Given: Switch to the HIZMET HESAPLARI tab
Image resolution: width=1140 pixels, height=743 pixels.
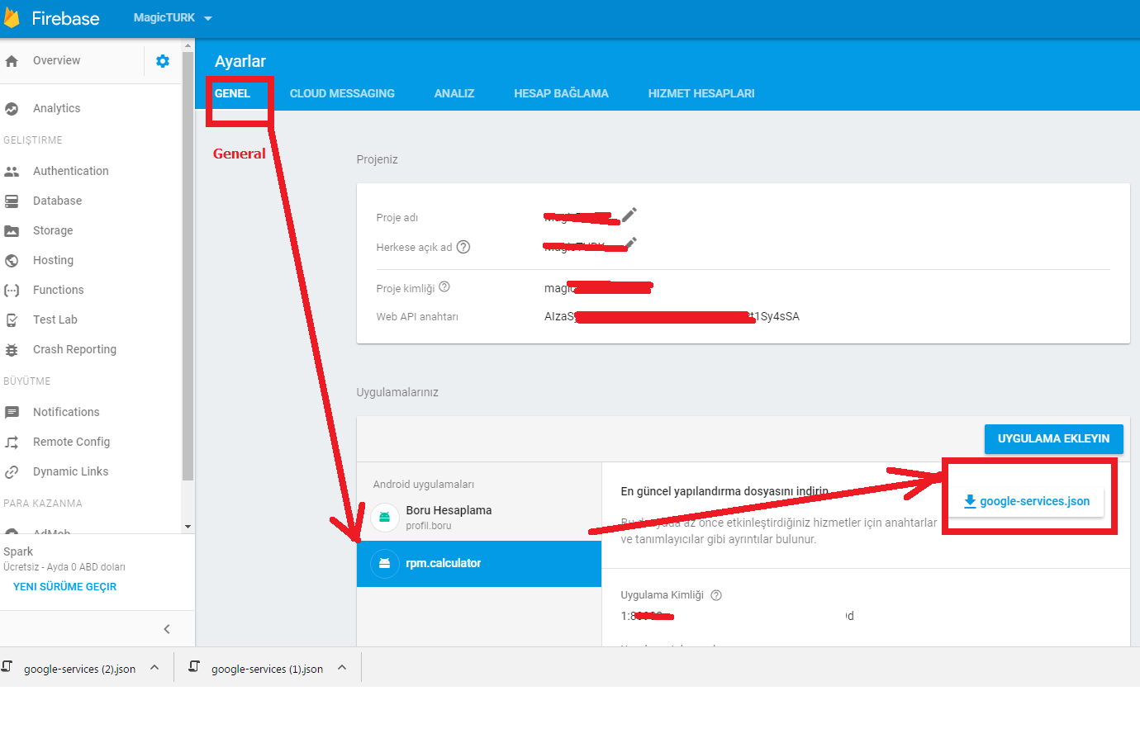Looking at the screenshot, I should coord(701,94).
